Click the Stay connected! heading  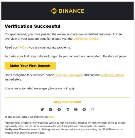(67, 102)
